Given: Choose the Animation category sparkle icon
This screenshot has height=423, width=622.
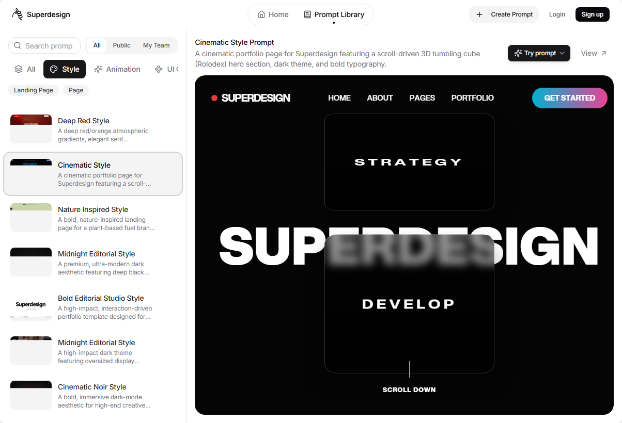Looking at the screenshot, I should pyautogui.click(x=98, y=69).
